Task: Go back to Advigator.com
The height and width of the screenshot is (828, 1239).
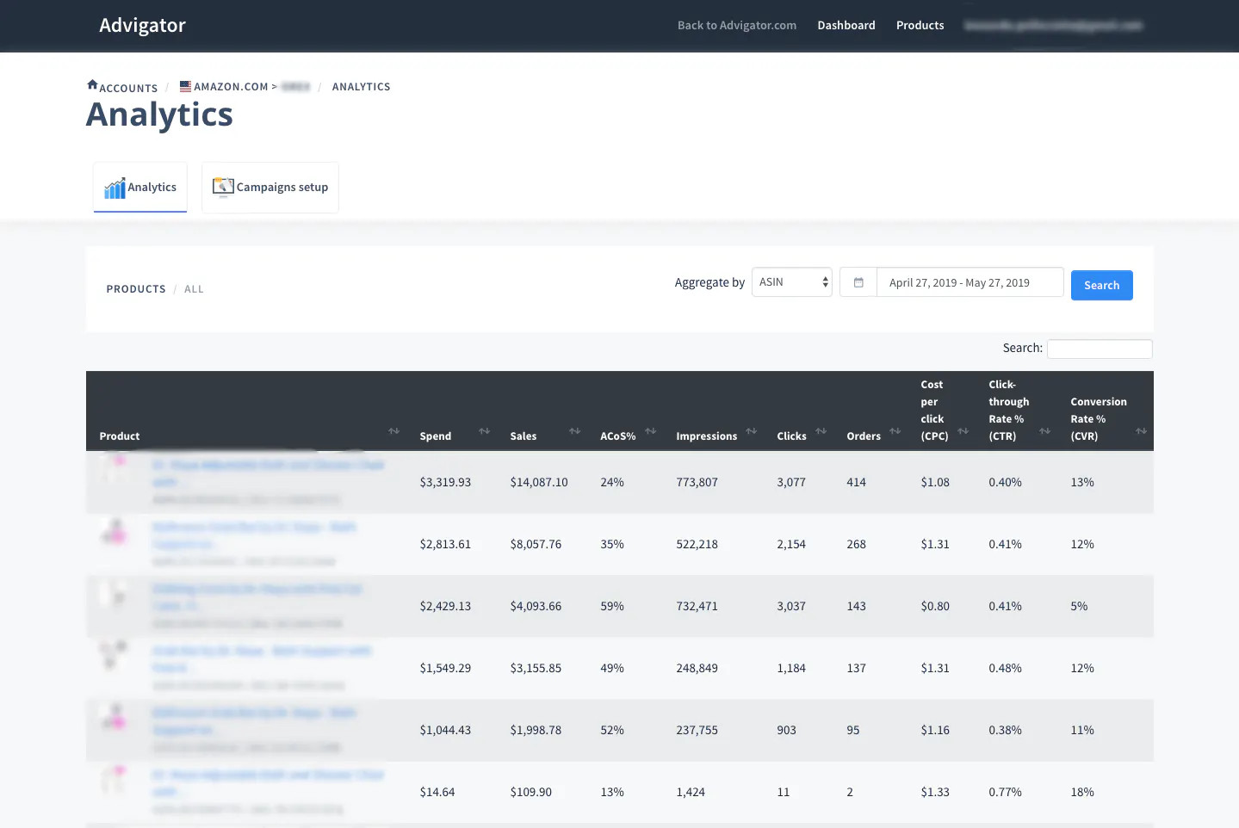Action: 737,26
